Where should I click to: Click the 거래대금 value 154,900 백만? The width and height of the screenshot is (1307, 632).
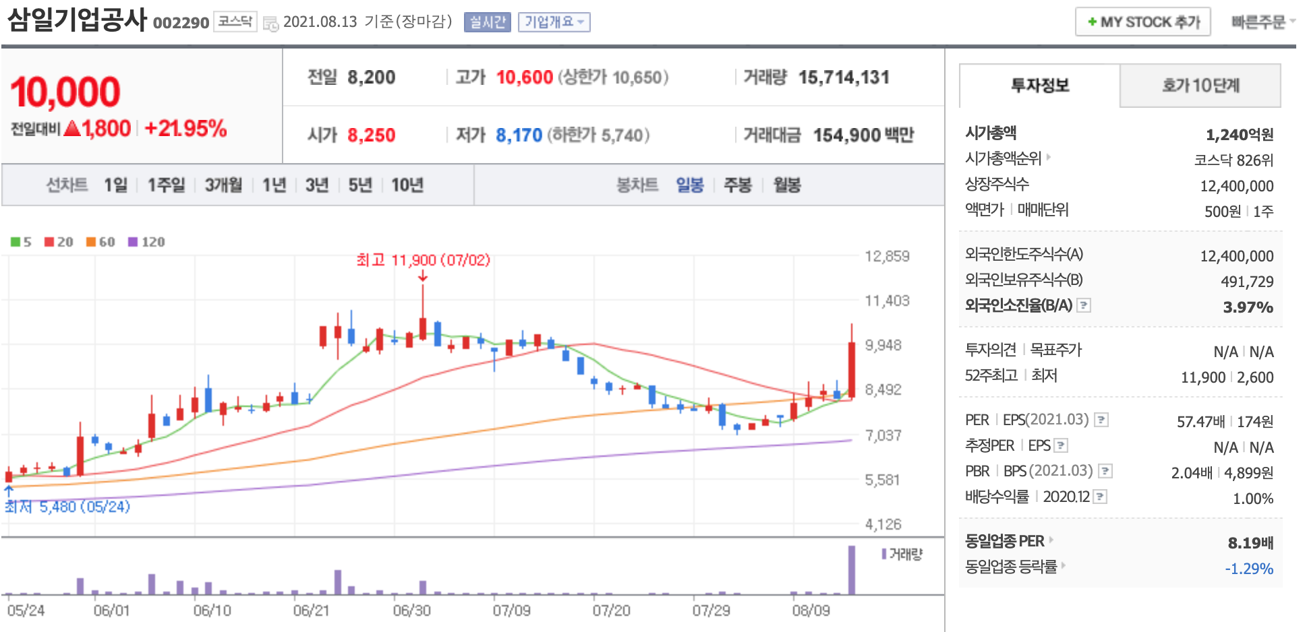[863, 135]
